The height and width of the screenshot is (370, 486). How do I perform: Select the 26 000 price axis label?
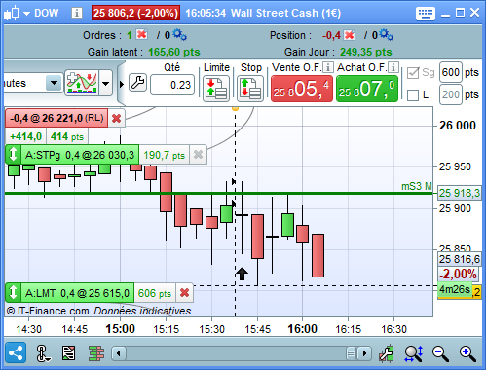point(458,126)
